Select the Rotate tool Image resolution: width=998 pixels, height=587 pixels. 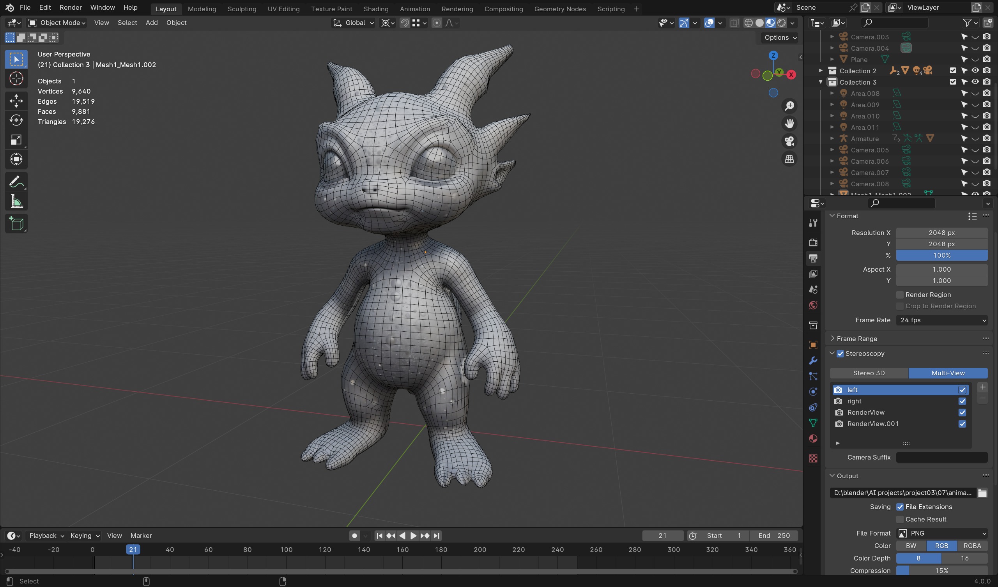(x=16, y=120)
